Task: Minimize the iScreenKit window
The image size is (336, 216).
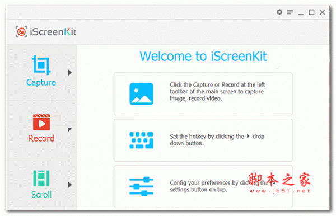Action: point(301,14)
